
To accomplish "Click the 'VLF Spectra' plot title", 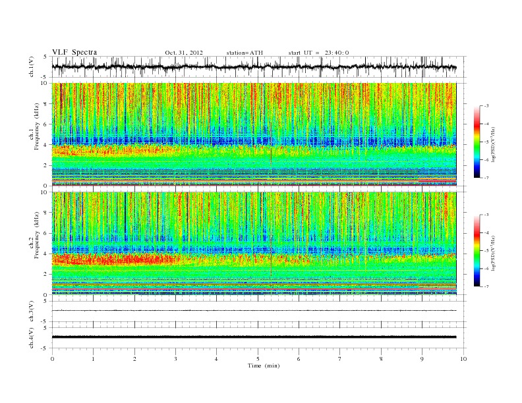I will pos(74,52).
